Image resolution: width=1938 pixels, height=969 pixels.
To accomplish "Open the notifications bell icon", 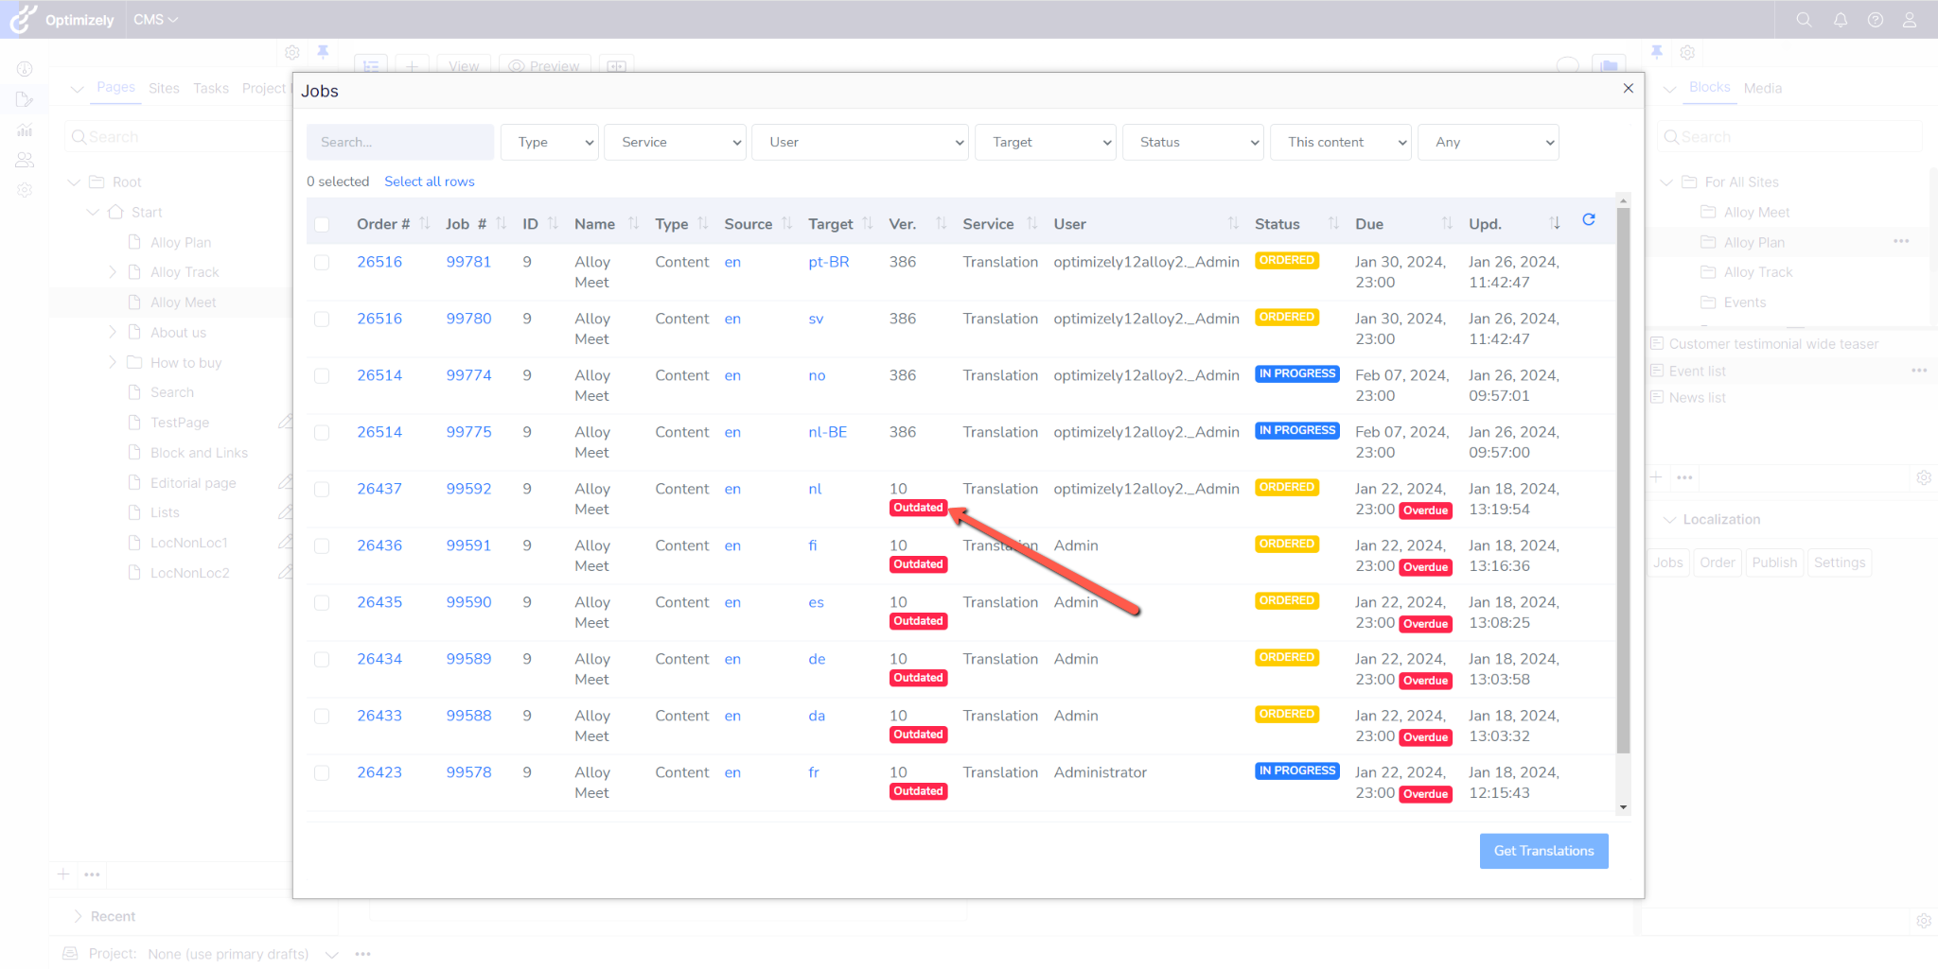I will pyautogui.click(x=1841, y=20).
